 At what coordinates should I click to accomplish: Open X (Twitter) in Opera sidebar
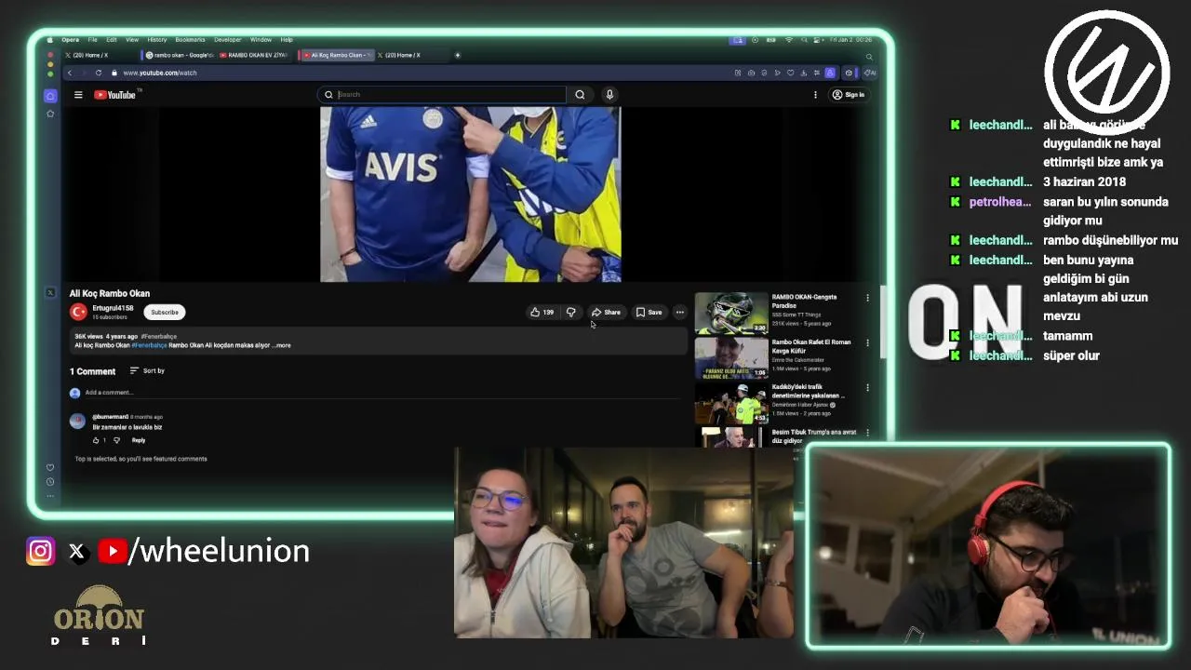50,292
